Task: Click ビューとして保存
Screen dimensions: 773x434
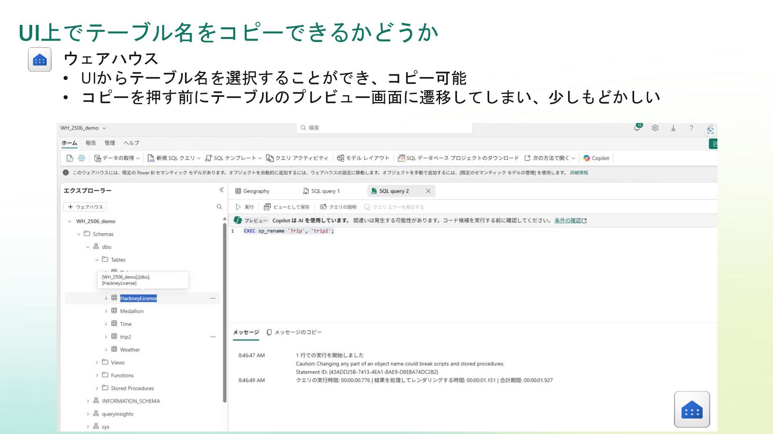Action: click(x=287, y=207)
